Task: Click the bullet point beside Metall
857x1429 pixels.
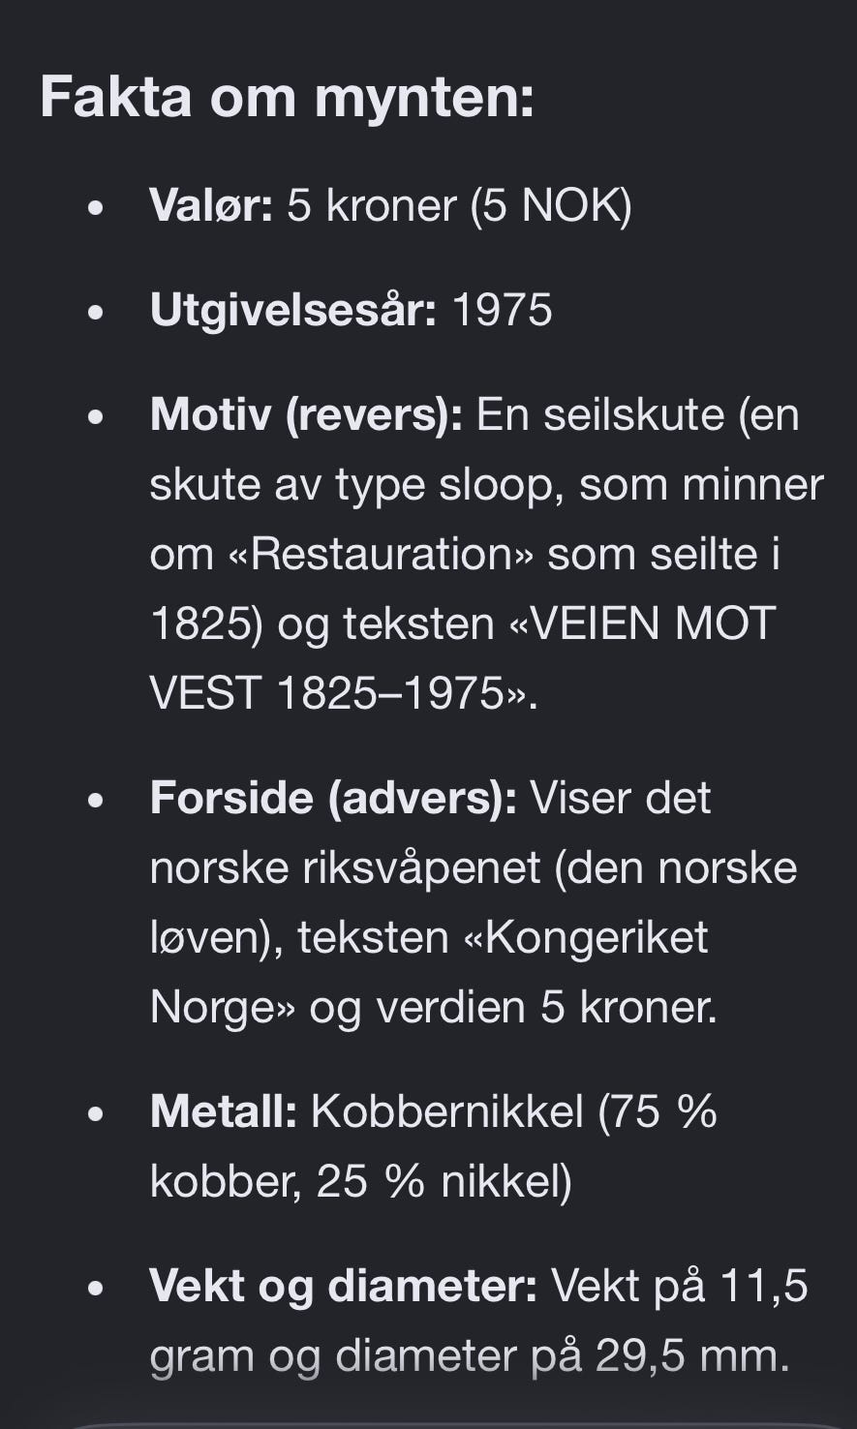Action: 94,1114
